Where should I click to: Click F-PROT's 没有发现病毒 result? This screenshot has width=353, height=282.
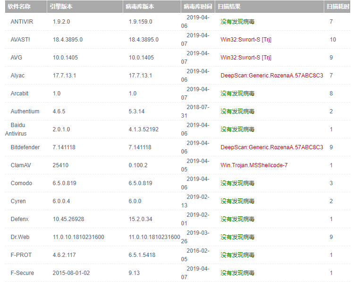pos(237,255)
